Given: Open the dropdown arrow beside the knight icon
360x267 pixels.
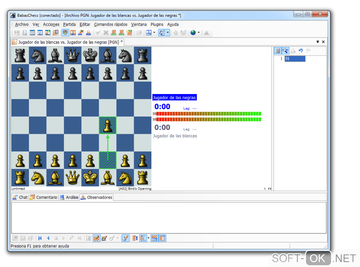Looking at the screenshot, I should coord(168,33).
